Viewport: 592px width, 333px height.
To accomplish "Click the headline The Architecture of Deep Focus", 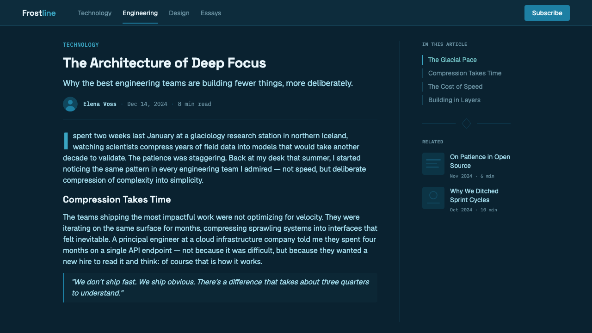I will [x=165, y=63].
